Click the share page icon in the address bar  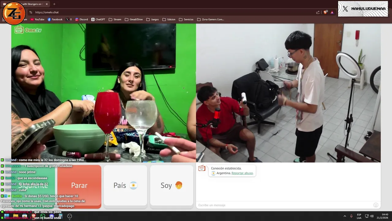click(x=318, y=12)
